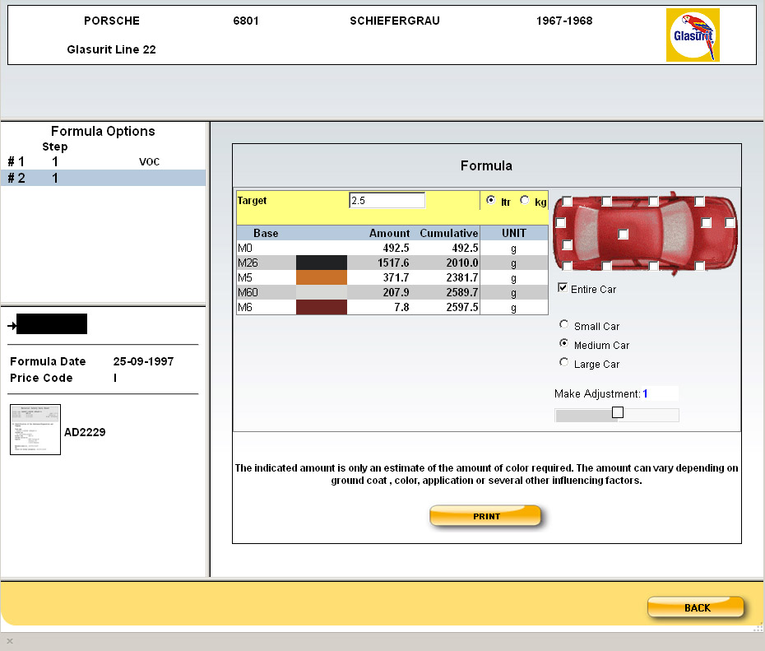This screenshot has height=651, width=765.
Task: Click the 207.9 amount cell
Action: 396,292
